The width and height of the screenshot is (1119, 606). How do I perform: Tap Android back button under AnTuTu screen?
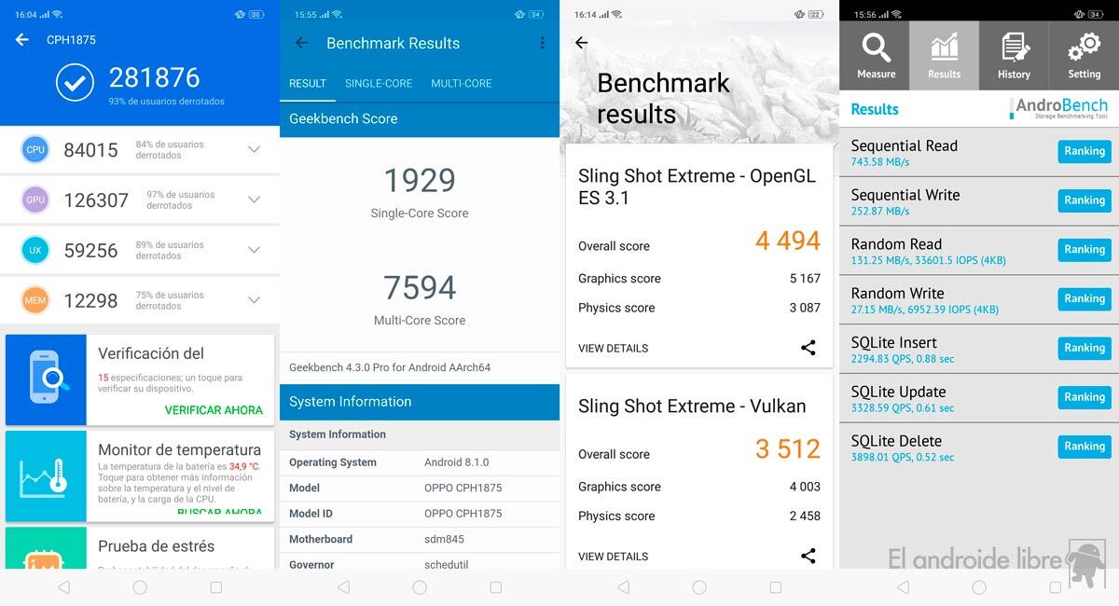click(63, 587)
